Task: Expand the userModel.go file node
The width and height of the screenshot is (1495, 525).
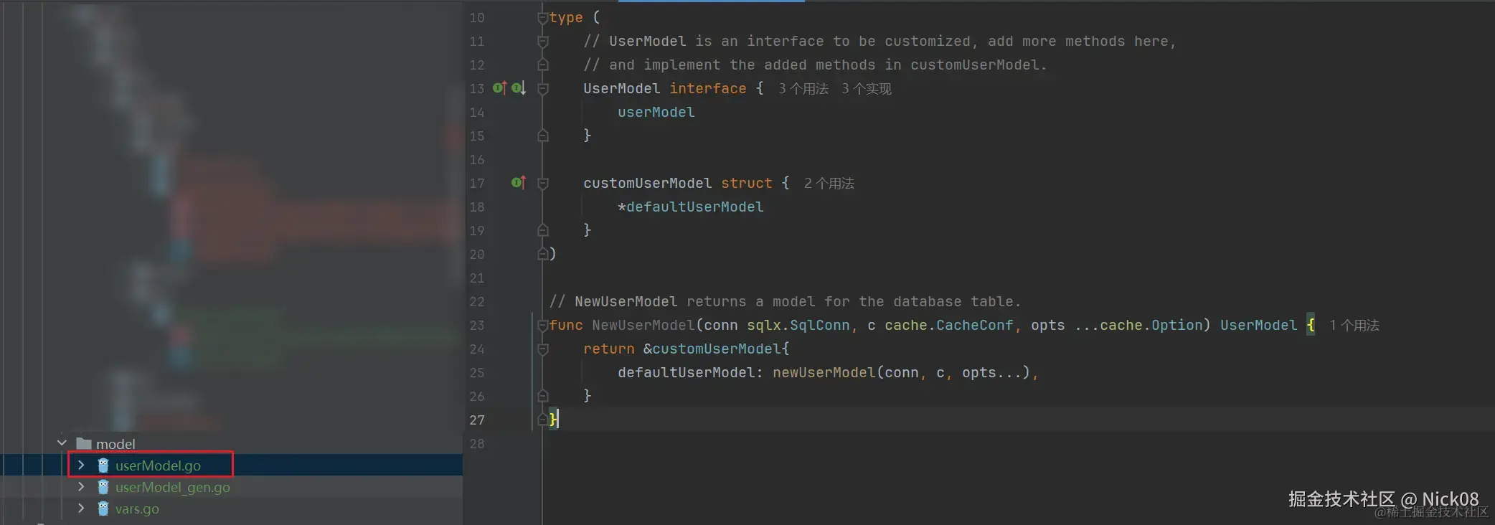Action: click(81, 465)
